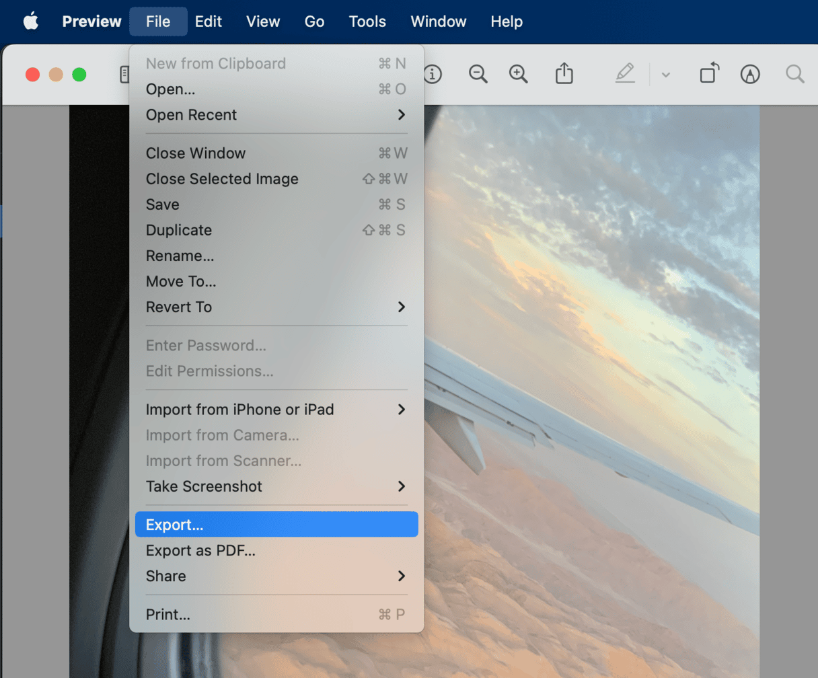Click the Zoom Out magnifier icon

[478, 74]
